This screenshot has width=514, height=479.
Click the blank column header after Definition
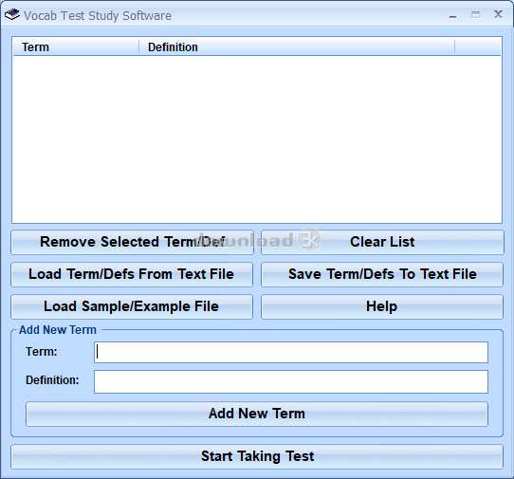coord(478,47)
